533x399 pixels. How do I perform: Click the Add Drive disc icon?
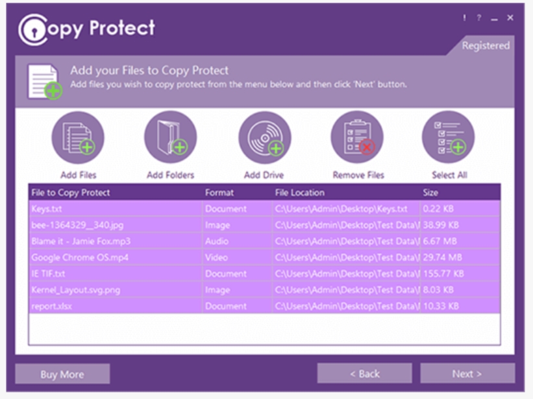265,138
